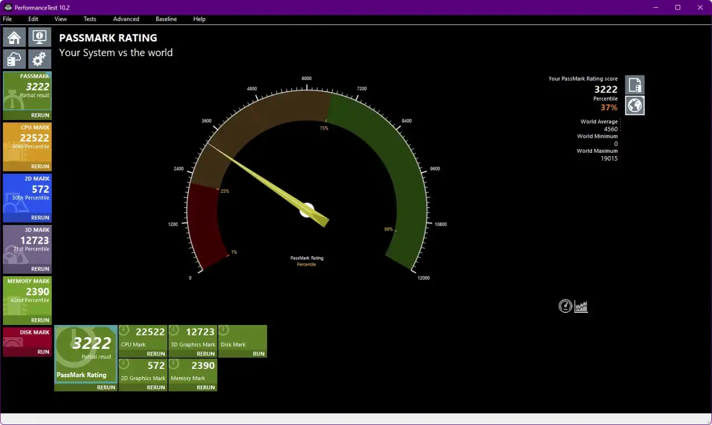
Task: Open the settings gears icon
Action: [39, 59]
